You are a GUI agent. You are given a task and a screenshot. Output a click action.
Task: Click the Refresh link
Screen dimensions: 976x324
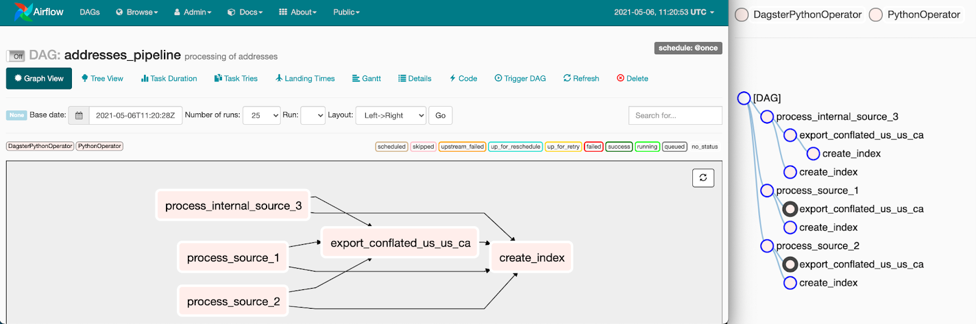coord(581,79)
